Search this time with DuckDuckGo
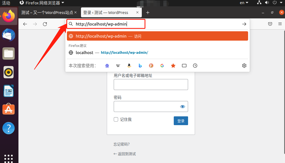Screen dimensions: 285x163 151,66
